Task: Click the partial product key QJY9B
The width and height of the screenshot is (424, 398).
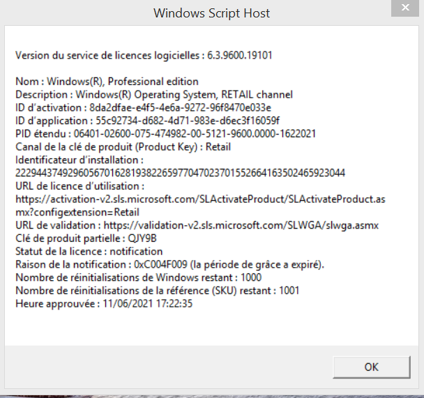Action: coord(142,238)
